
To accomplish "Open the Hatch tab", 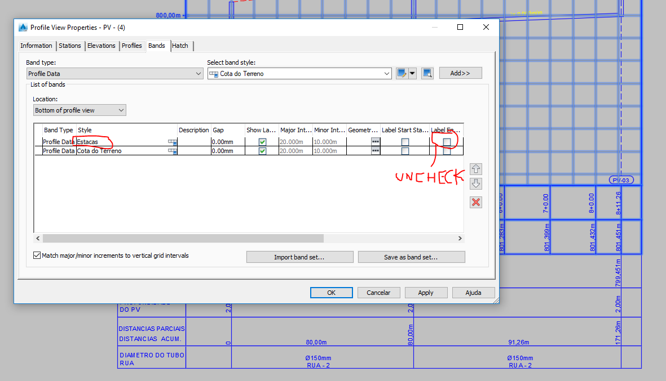I will [180, 46].
